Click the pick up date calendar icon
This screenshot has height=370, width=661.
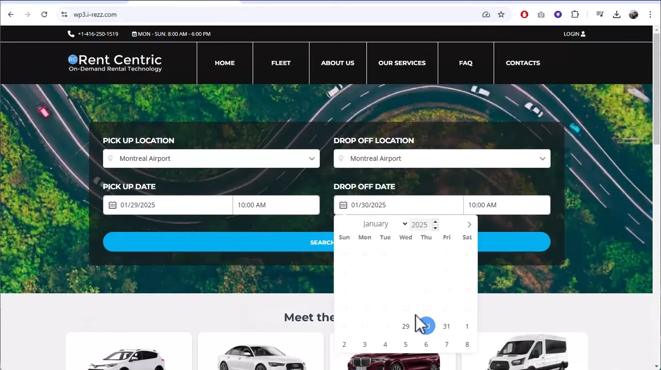tap(112, 205)
